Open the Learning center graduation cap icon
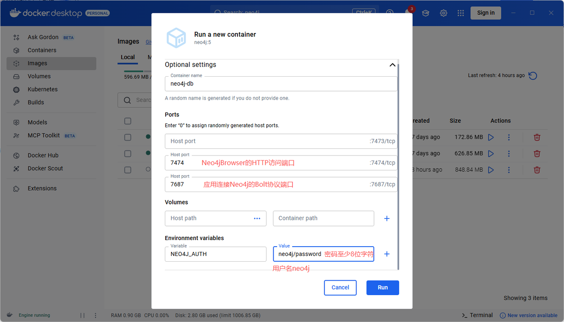 click(426, 13)
